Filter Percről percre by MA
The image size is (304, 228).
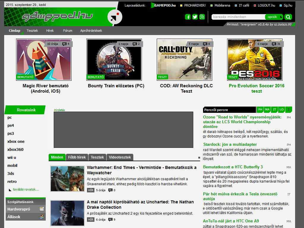tap(267, 110)
